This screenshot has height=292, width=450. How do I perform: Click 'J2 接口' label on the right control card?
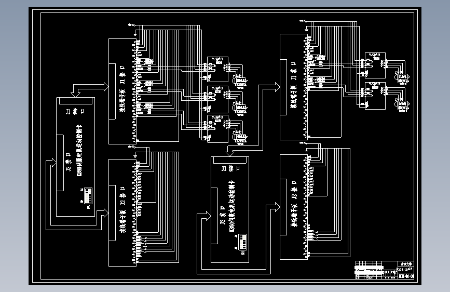pos(223,215)
